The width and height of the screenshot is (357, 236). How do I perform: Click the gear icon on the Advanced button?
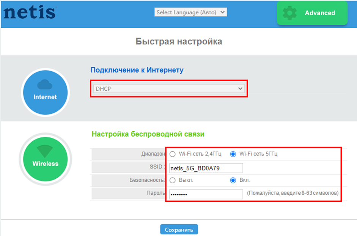[290, 13]
